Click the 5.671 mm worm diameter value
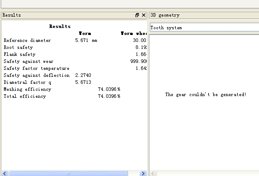The height and width of the screenshot is (176, 259). tap(86, 41)
